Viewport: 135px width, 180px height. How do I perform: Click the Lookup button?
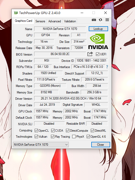coord(98,29)
